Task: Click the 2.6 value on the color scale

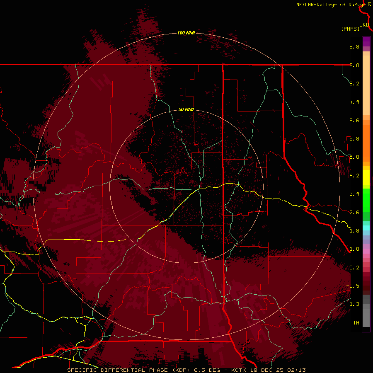Action: click(x=354, y=213)
